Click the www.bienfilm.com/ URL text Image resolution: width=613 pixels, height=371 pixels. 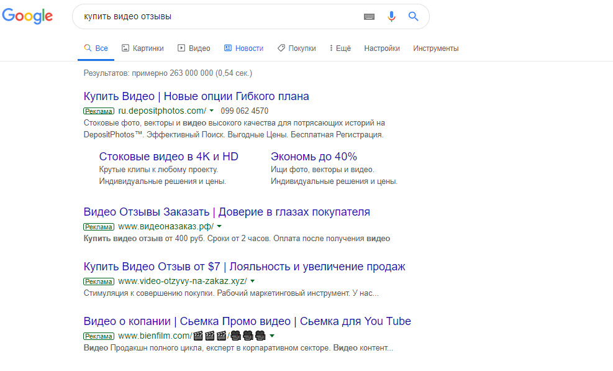[x=155, y=336]
